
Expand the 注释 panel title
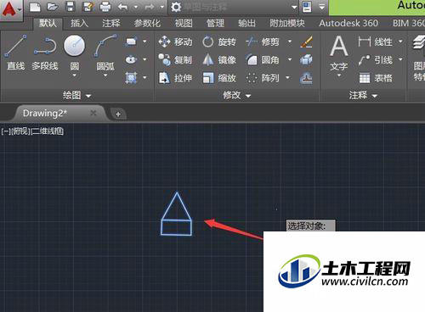363,96
